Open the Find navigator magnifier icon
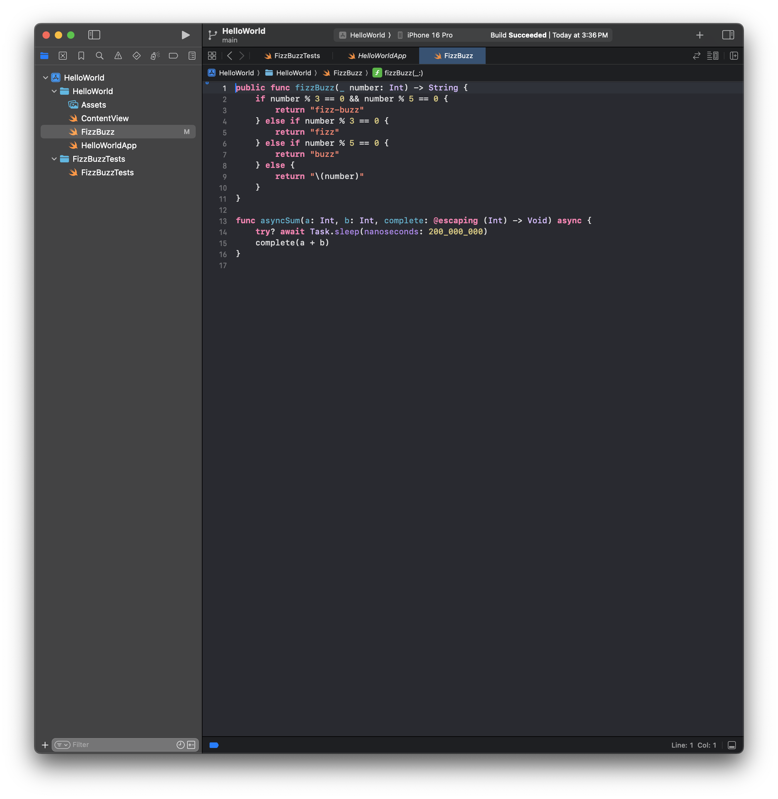The image size is (778, 799). pos(99,56)
